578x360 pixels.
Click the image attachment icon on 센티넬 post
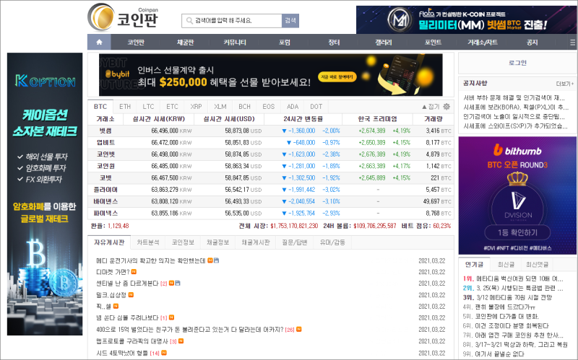pyautogui.click(x=178, y=283)
